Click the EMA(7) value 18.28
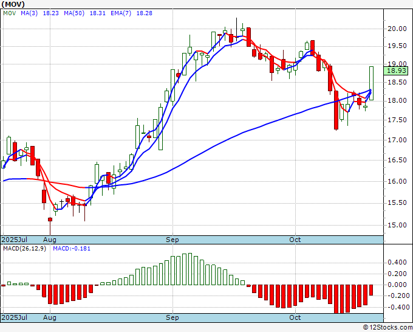413x332 pixels. click(x=144, y=13)
